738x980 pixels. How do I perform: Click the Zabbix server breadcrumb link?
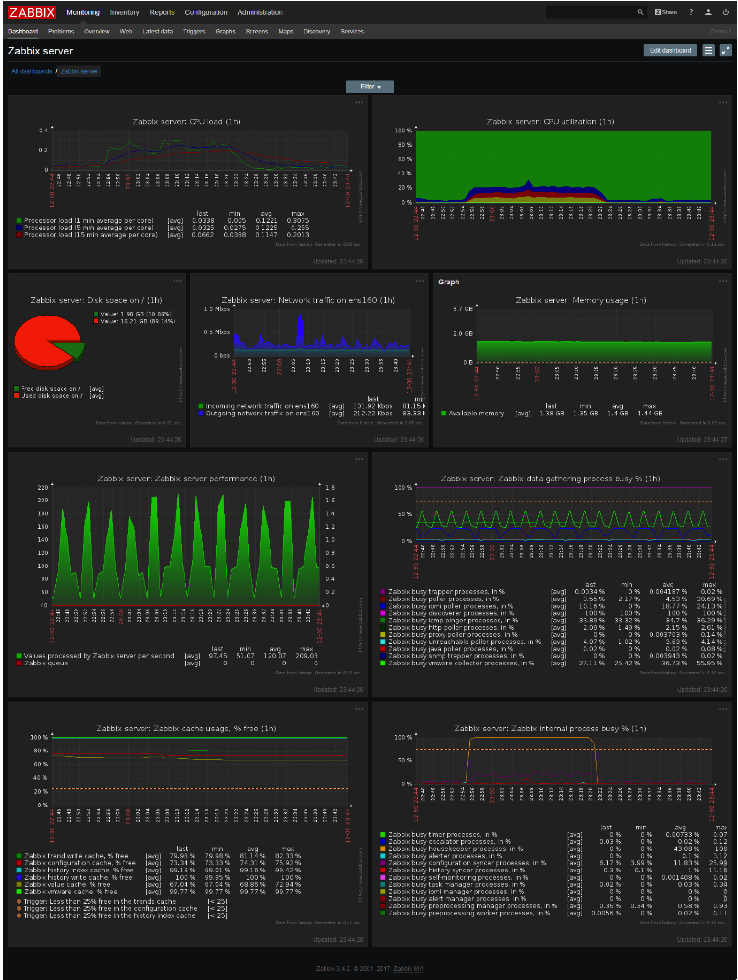pos(79,71)
